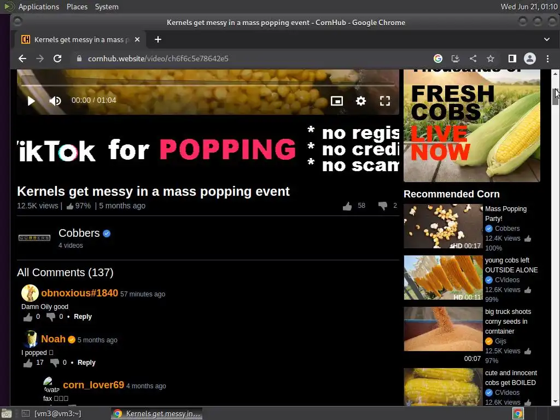The height and width of the screenshot is (420, 560).
Task: Go back to previous page
Action: (x=22, y=59)
